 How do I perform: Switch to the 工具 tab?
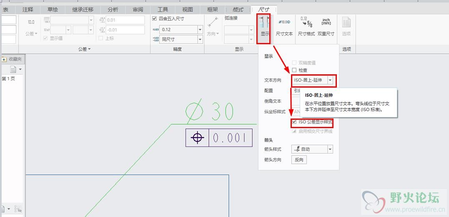[163, 10]
